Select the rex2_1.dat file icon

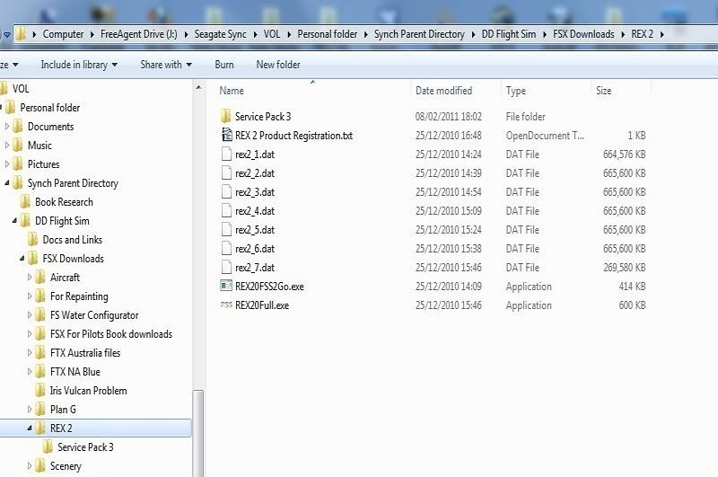[x=227, y=154]
